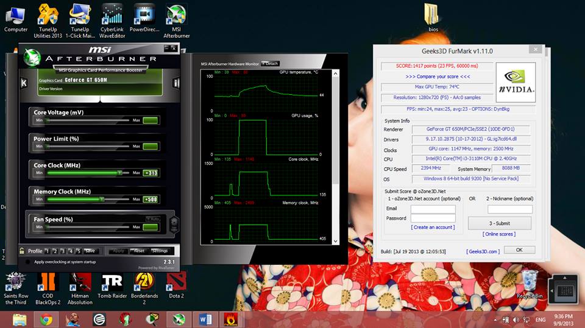Viewport: 585px width, 328px height.
Task: Select Afterburner profile 1
Action: pos(47,251)
